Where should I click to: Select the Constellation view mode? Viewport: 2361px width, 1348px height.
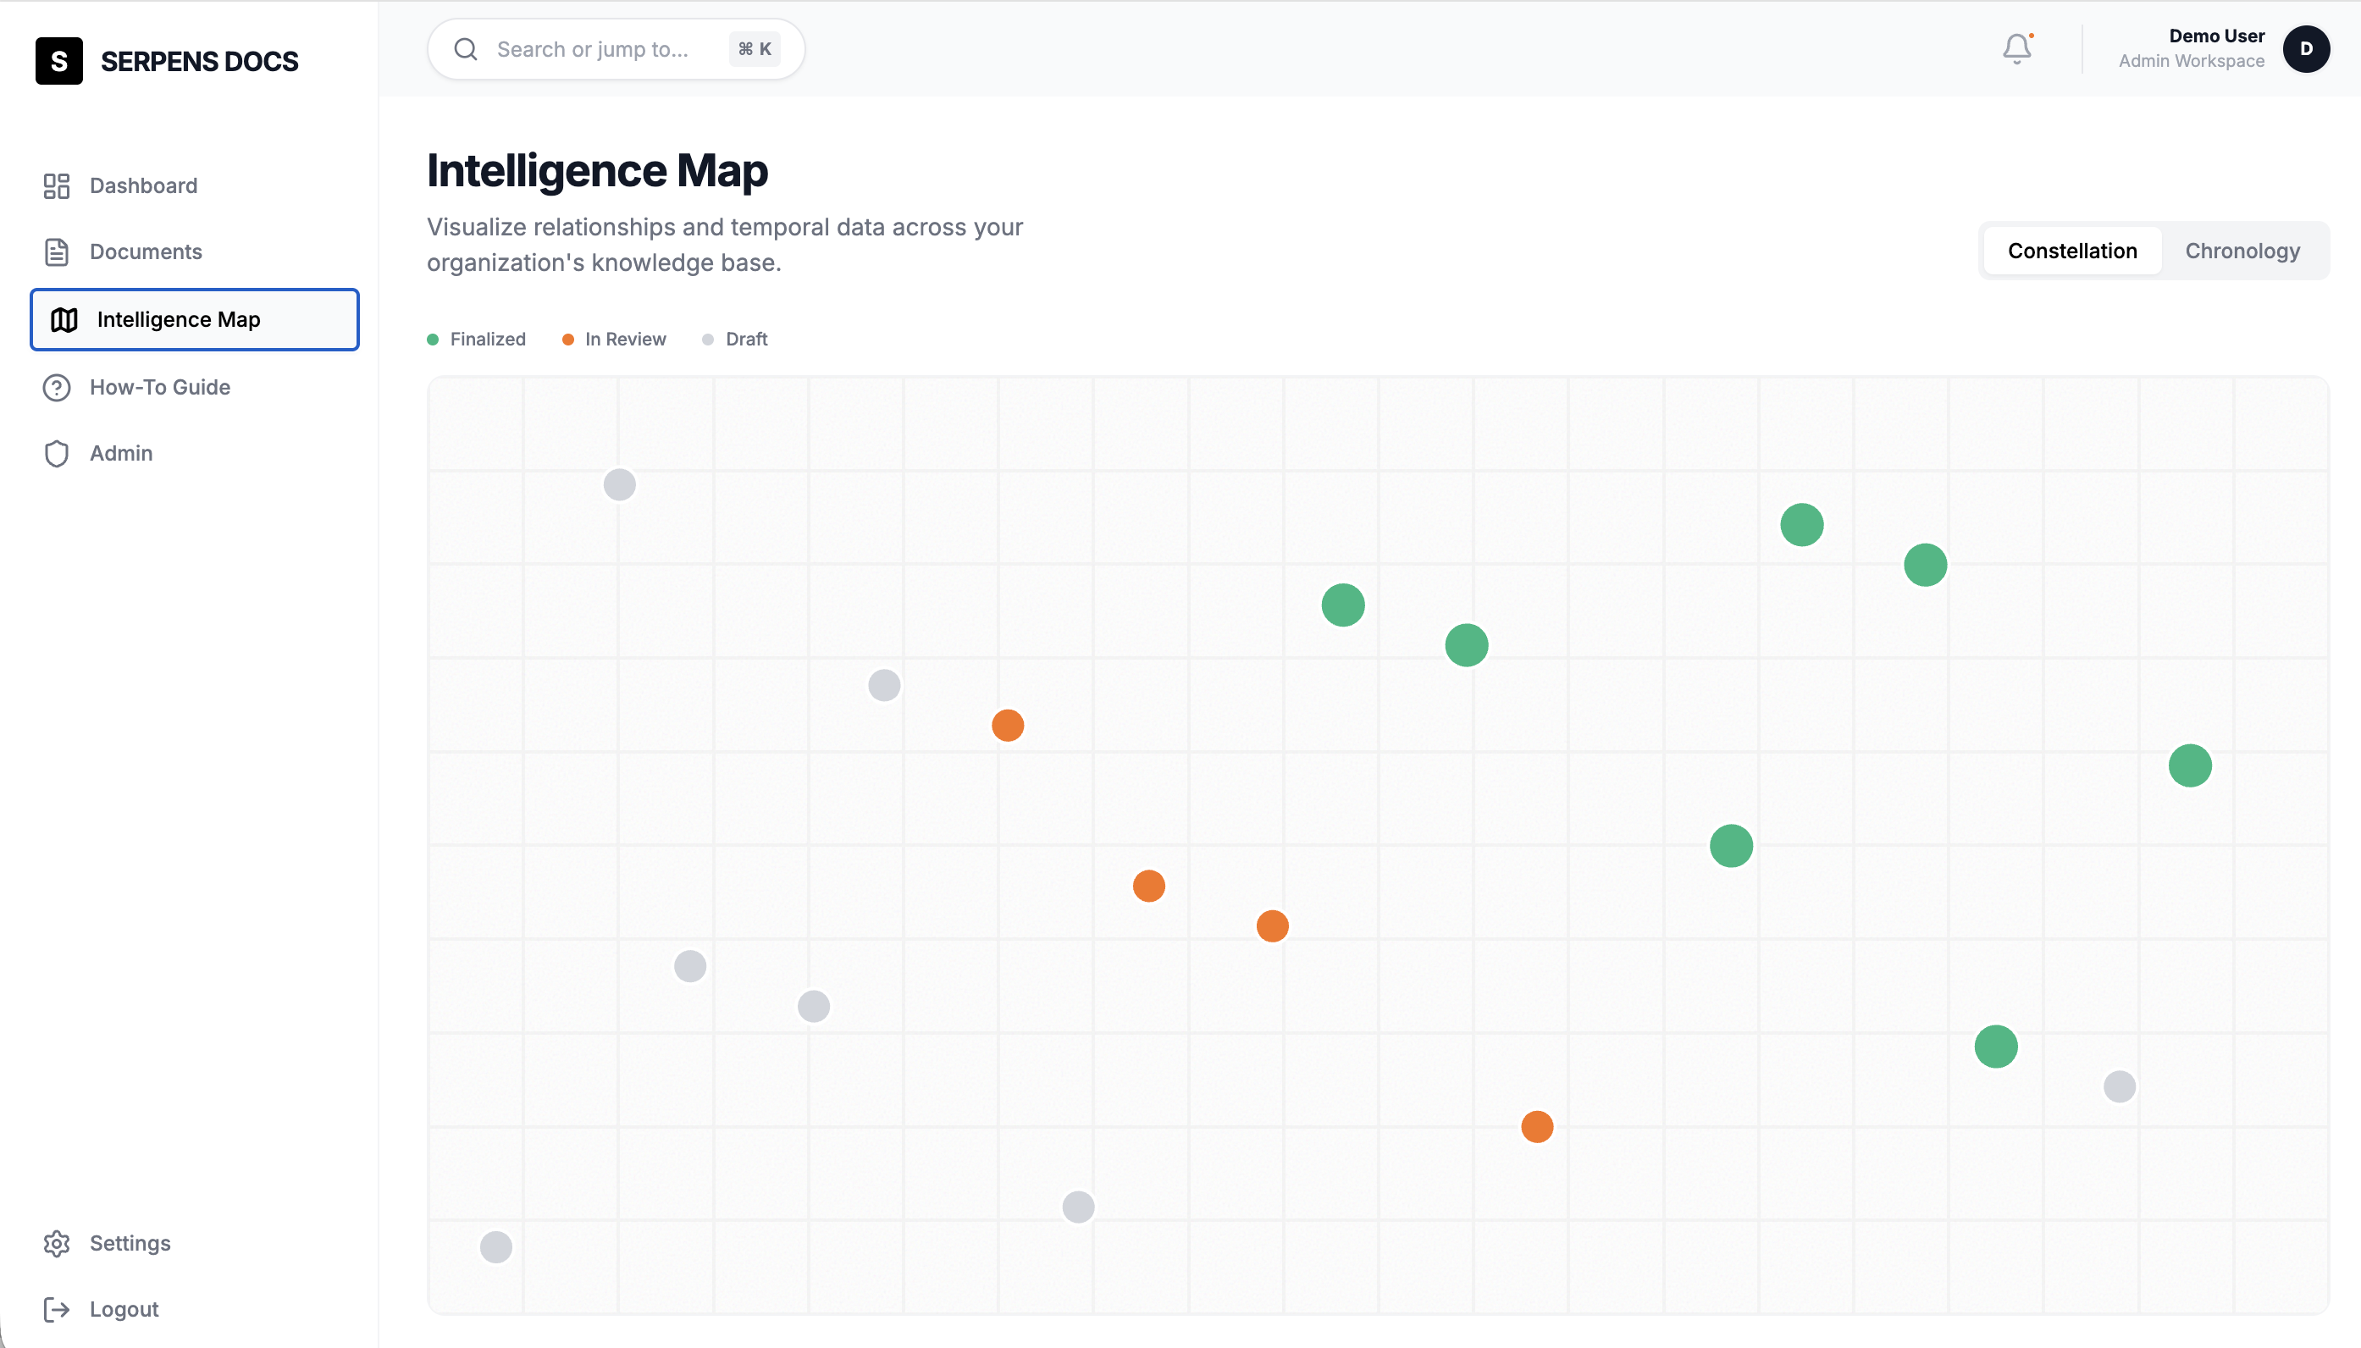2073,250
